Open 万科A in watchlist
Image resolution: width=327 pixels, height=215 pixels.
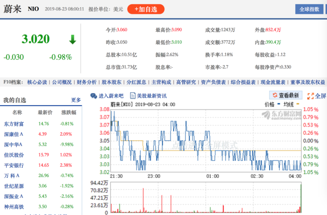point(12,175)
